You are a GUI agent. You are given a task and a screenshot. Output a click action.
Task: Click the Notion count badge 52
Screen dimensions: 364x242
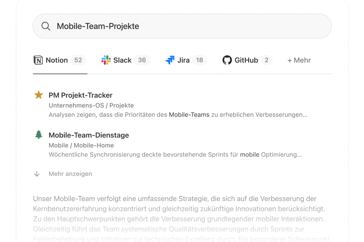(x=78, y=60)
